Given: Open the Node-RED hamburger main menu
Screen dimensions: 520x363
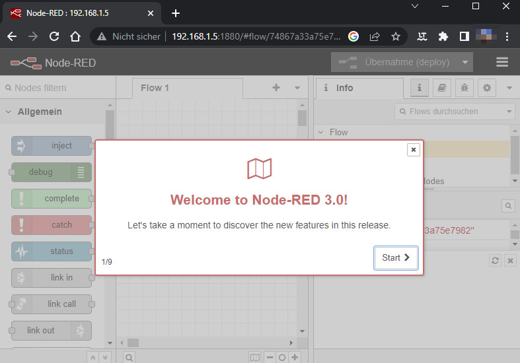Looking at the screenshot, I should click(502, 63).
